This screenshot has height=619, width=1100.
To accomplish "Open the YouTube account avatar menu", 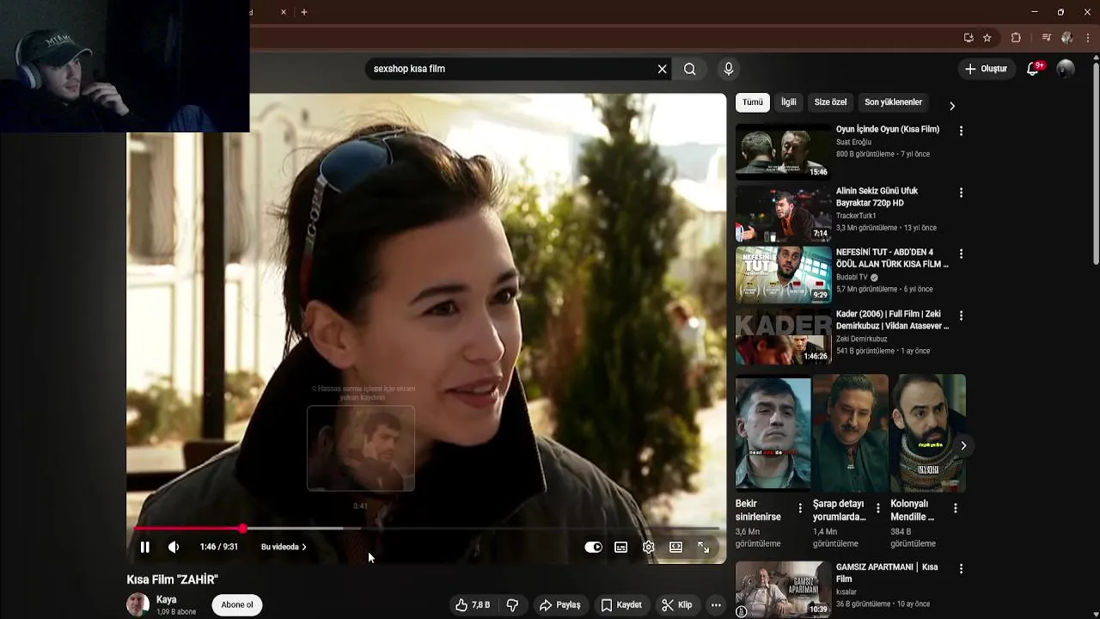I will (x=1065, y=69).
